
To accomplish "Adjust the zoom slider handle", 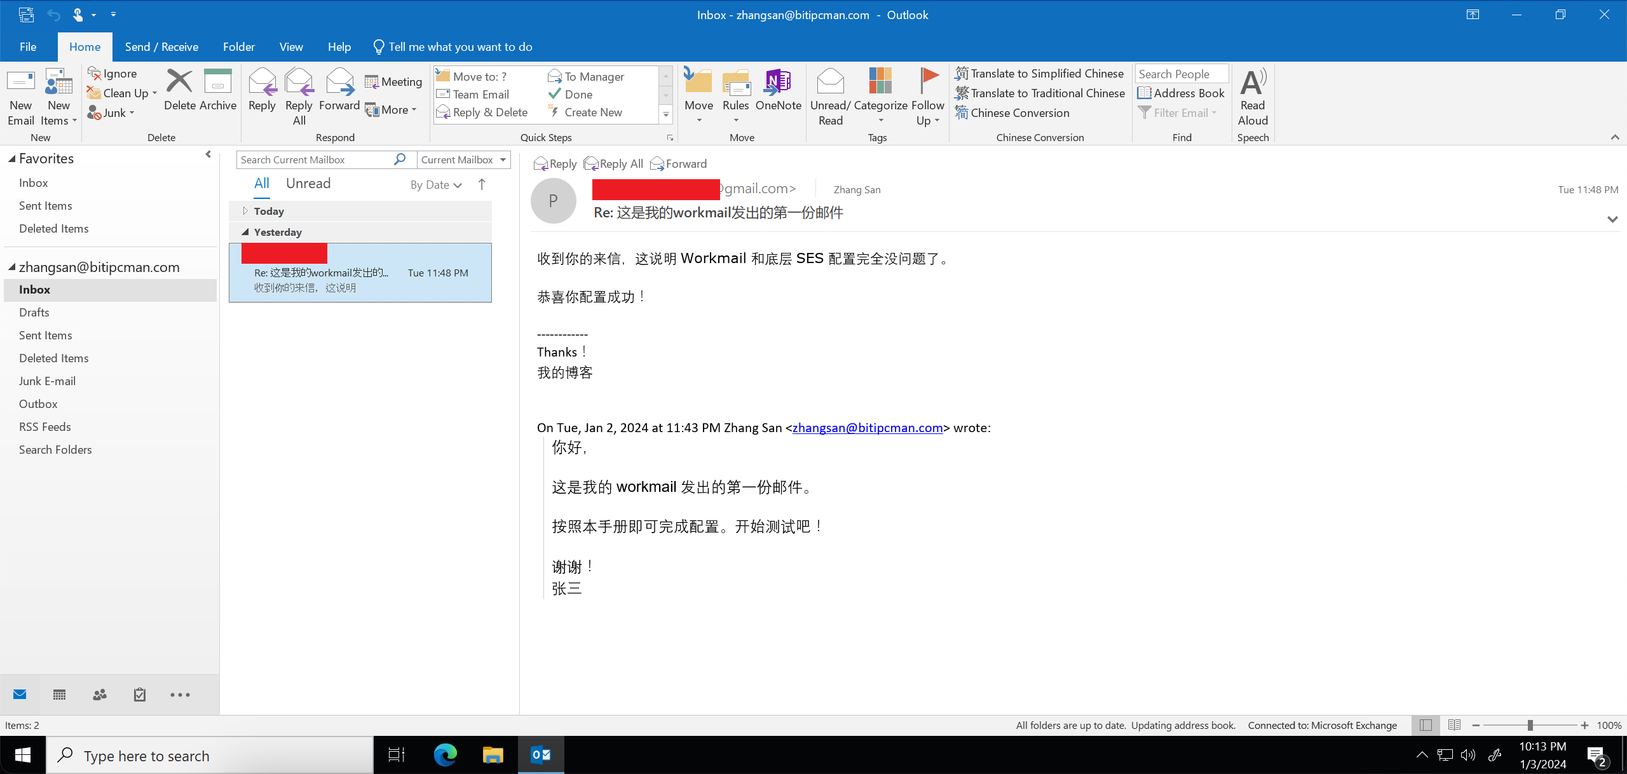I will coord(1530,725).
